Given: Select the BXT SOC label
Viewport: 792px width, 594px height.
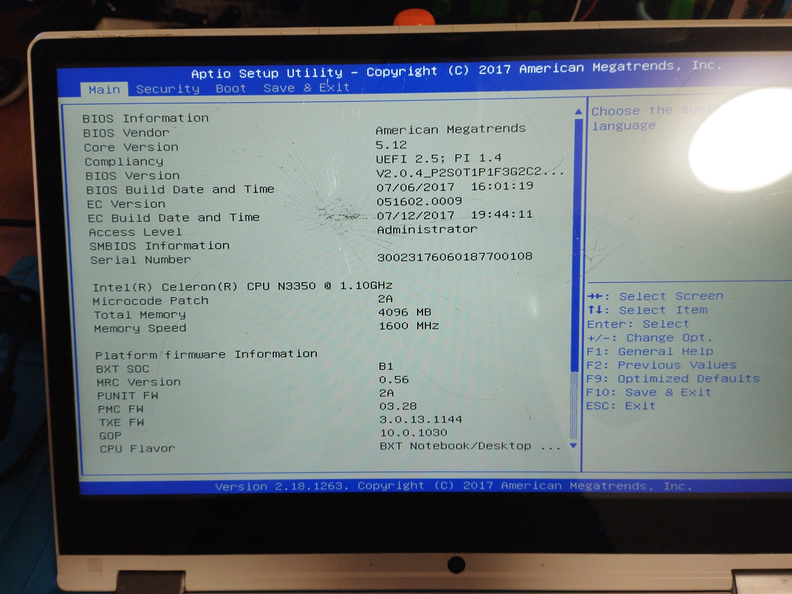Looking at the screenshot, I should coord(123,369).
